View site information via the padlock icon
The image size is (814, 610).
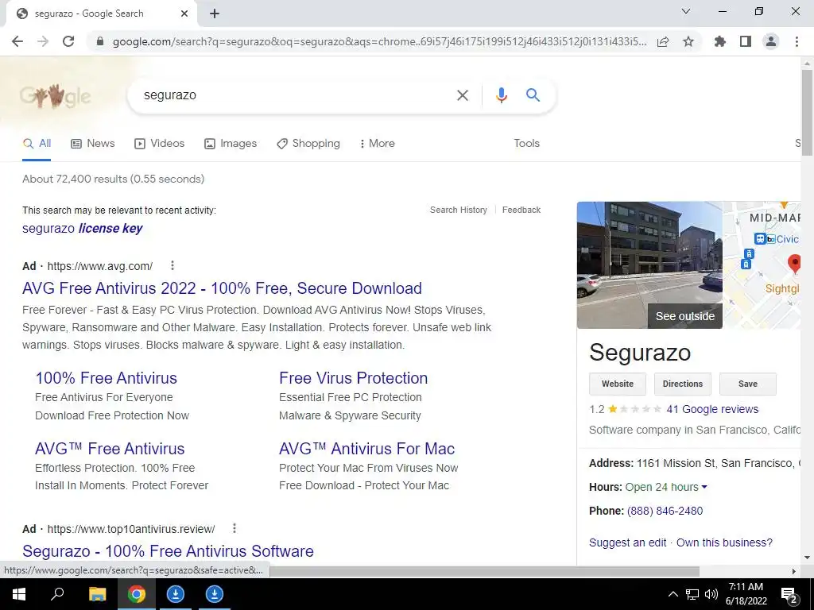pos(100,41)
